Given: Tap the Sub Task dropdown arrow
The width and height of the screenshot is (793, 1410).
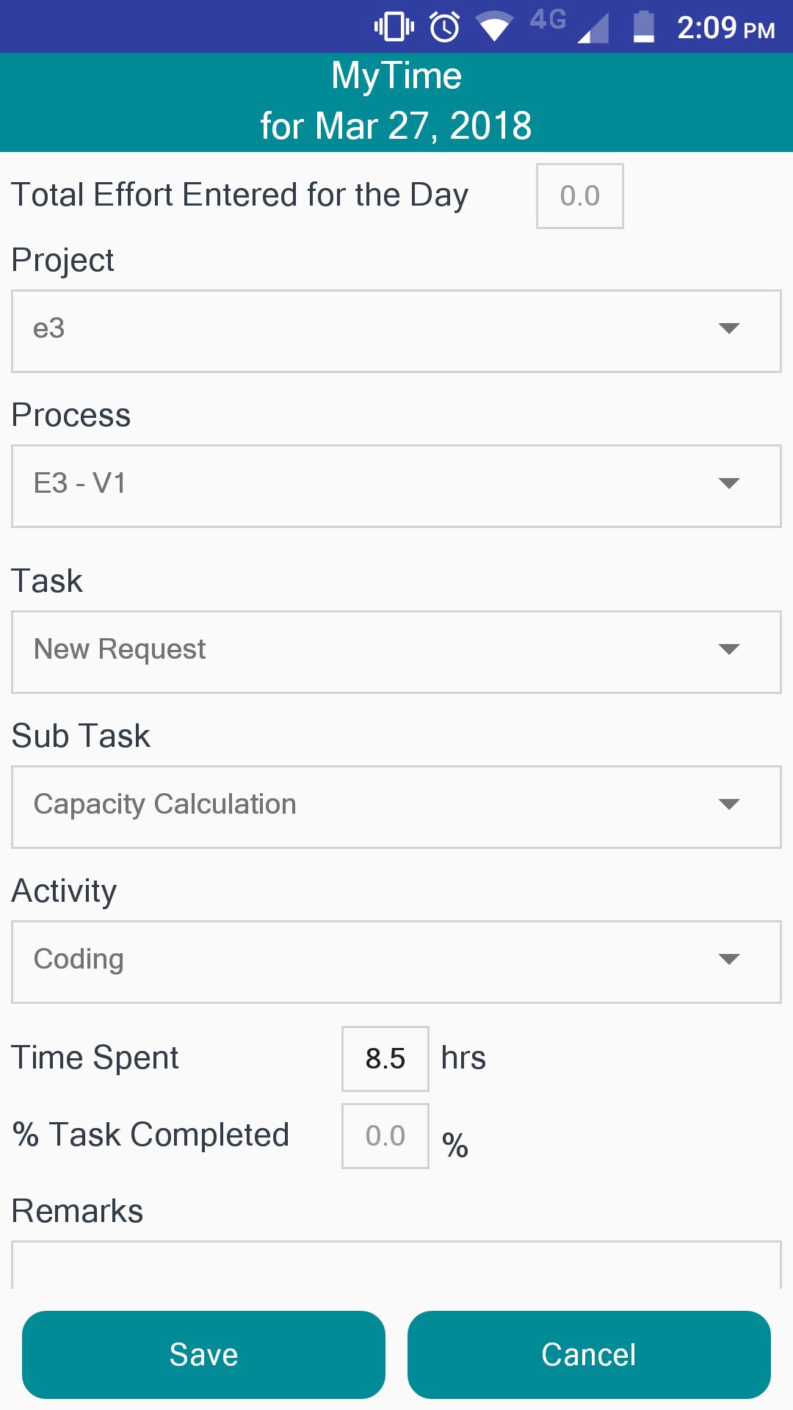Looking at the screenshot, I should tap(728, 804).
